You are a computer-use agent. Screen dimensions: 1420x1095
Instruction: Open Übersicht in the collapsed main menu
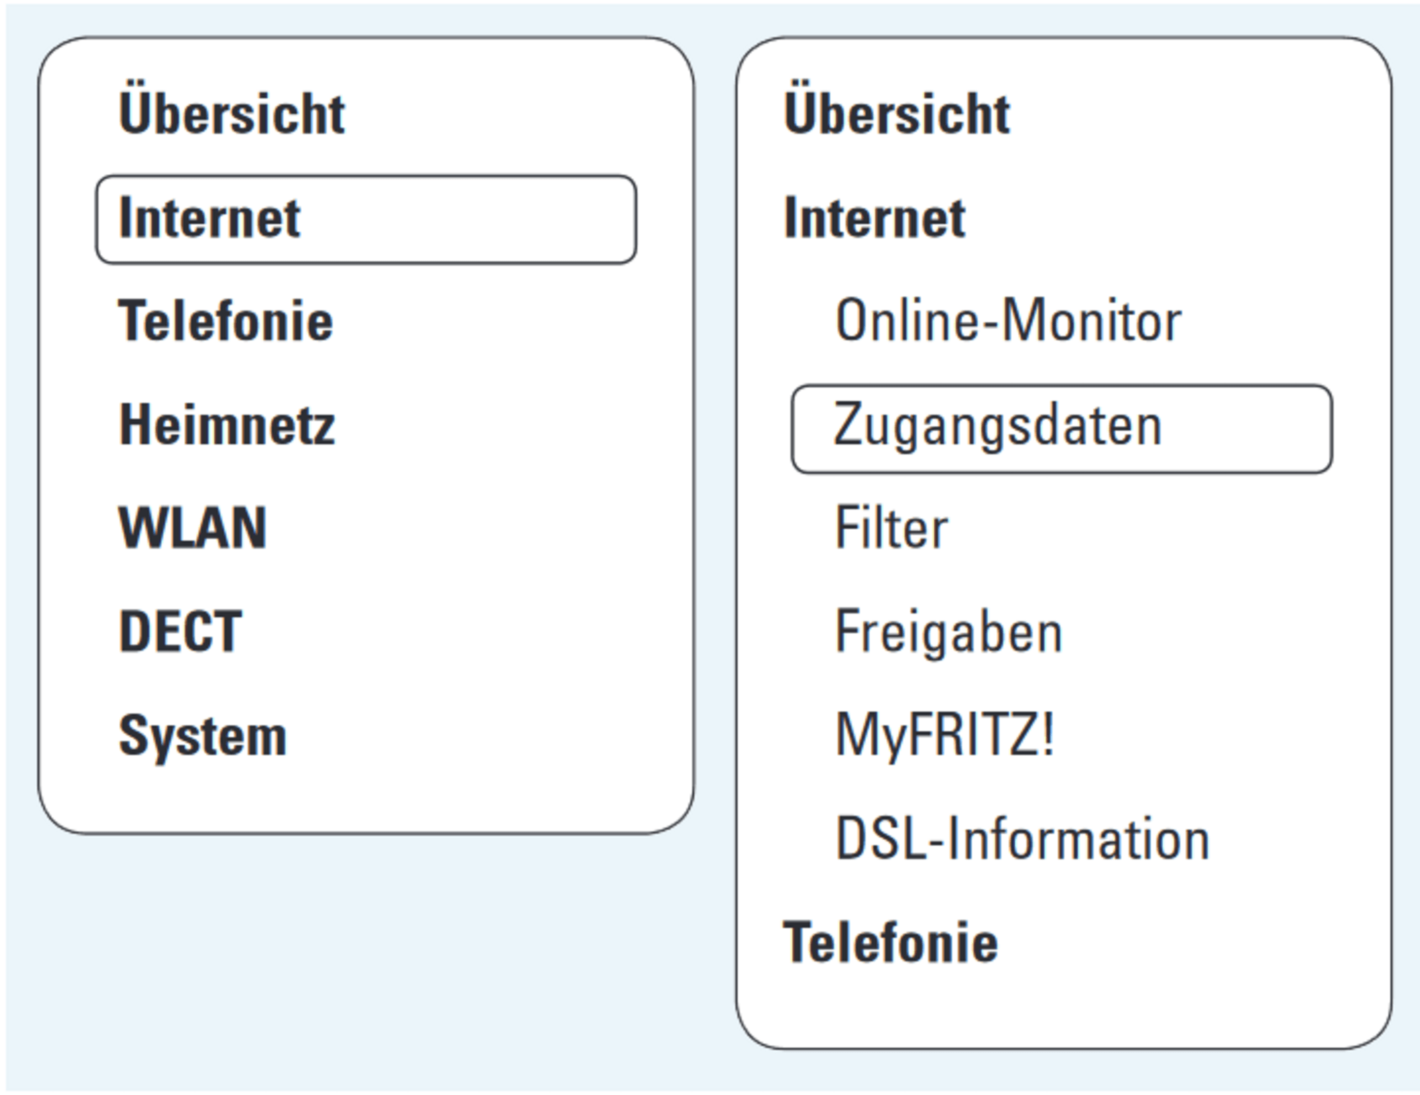tap(231, 114)
